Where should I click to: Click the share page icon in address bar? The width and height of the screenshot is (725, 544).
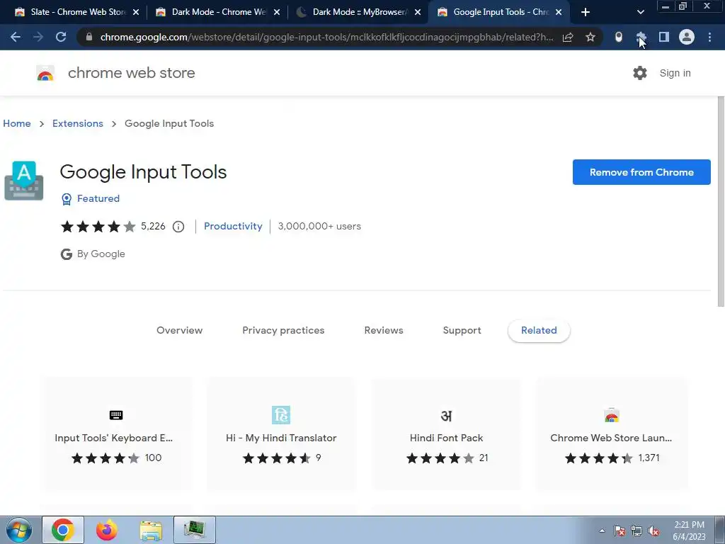tap(568, 37)
